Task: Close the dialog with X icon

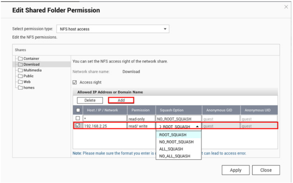Action: 286,7
